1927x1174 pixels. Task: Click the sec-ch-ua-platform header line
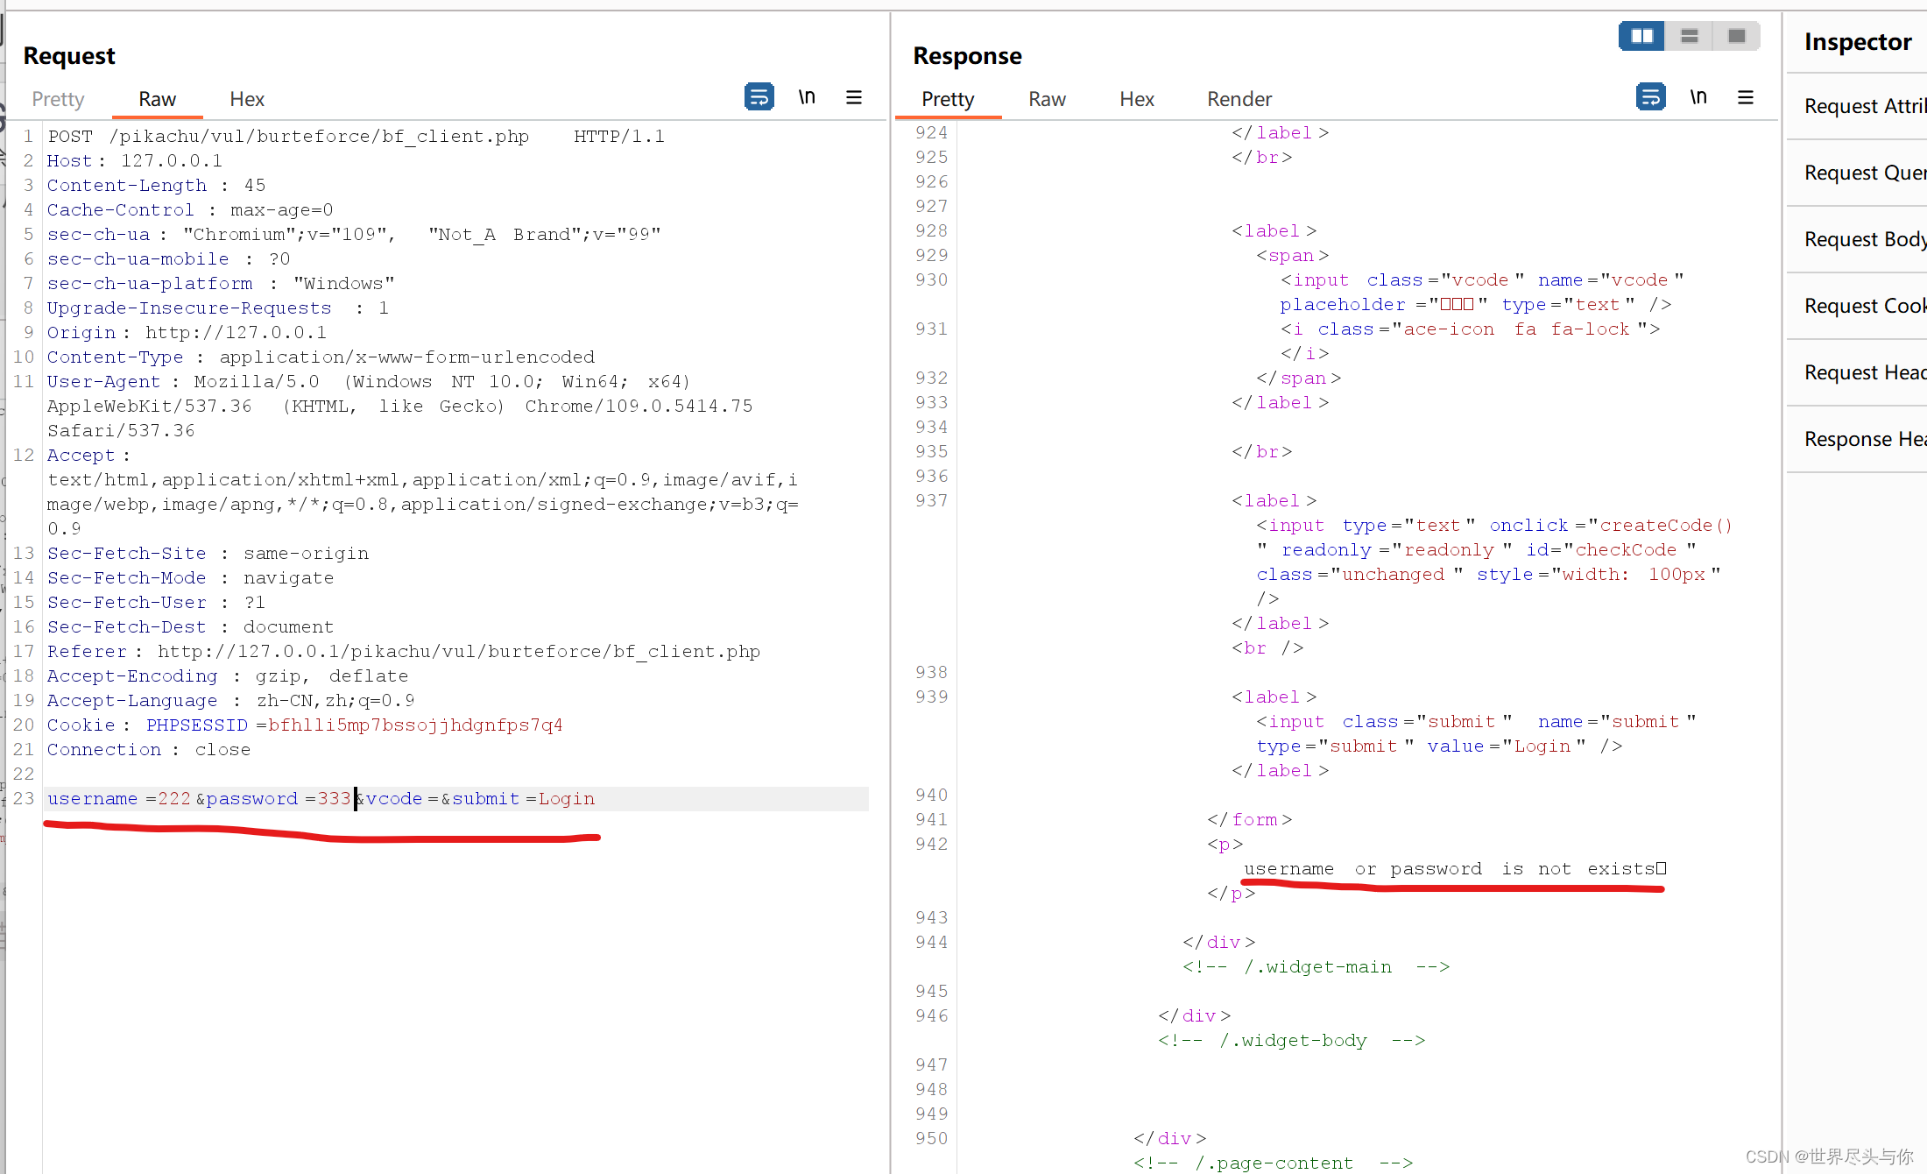pyautogui.click(x=221, y=283)
